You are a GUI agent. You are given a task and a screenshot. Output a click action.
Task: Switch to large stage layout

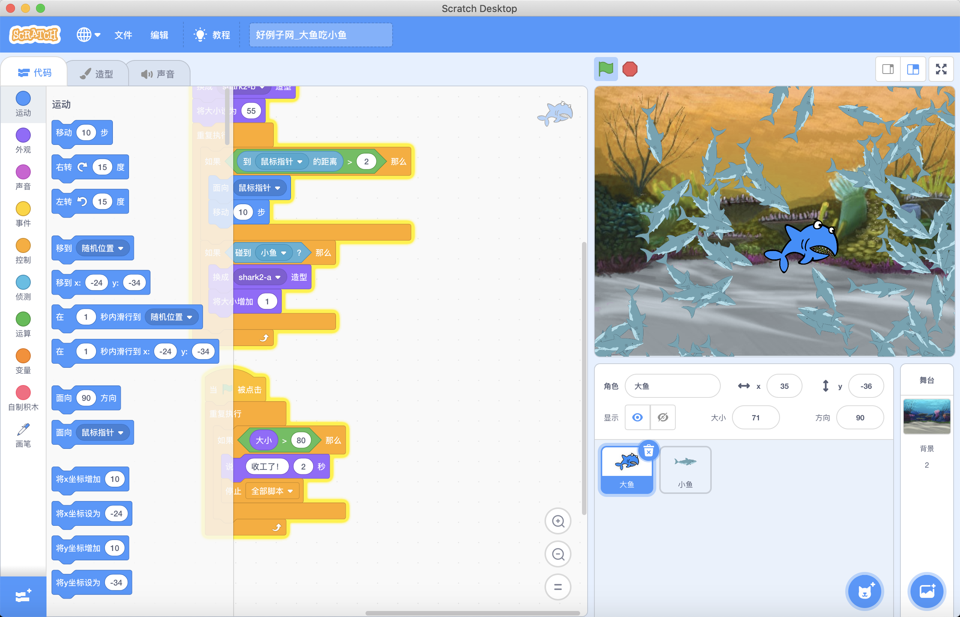point(913,69)
